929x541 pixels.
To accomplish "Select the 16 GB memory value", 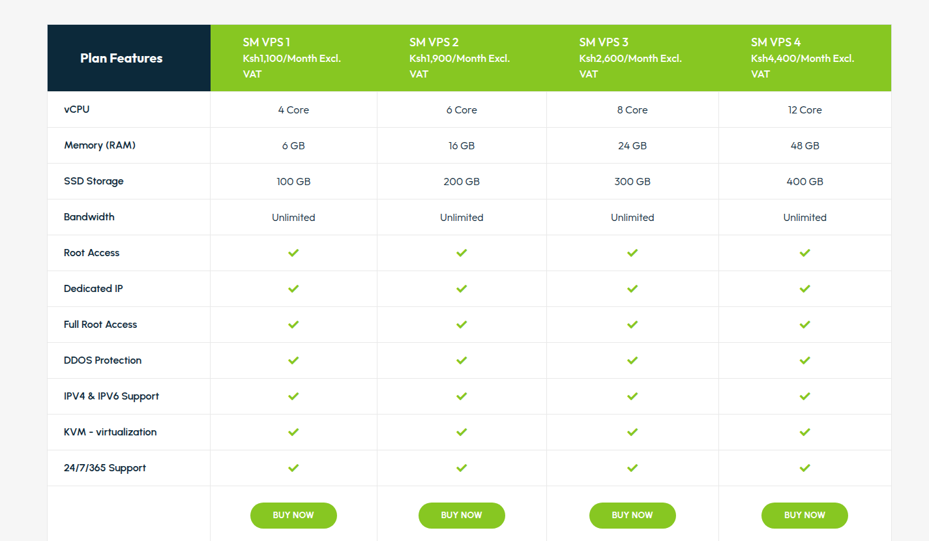I will [x=462, y=146].
